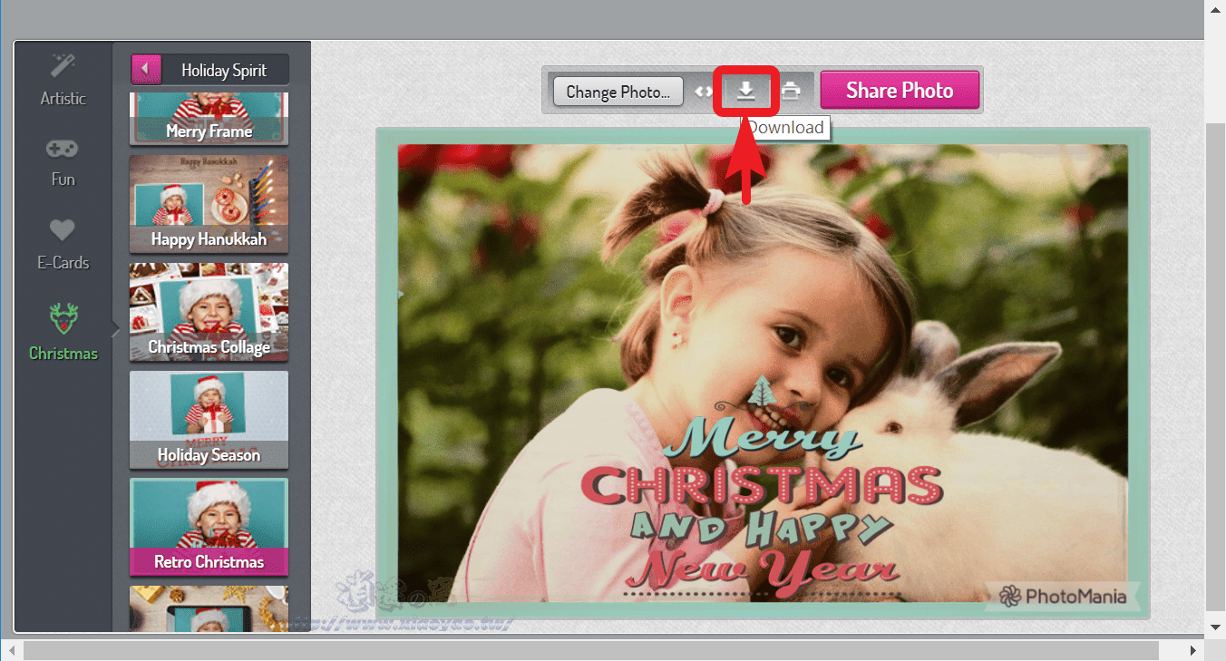Select the Retro Christmas effect
The image size is (1226, 661).
tap(209, 527)
